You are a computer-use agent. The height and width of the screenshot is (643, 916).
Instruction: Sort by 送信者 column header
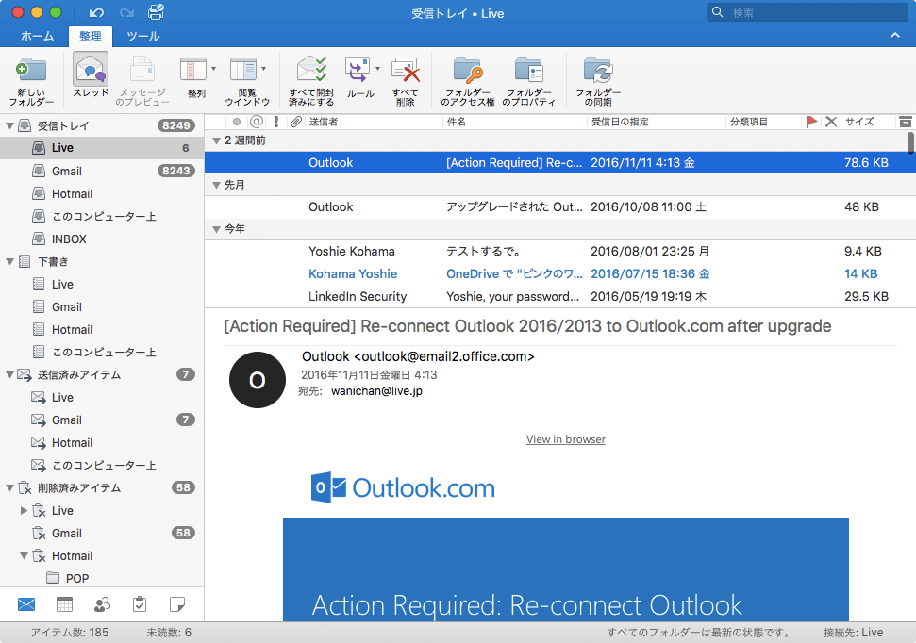pos(323,122)
